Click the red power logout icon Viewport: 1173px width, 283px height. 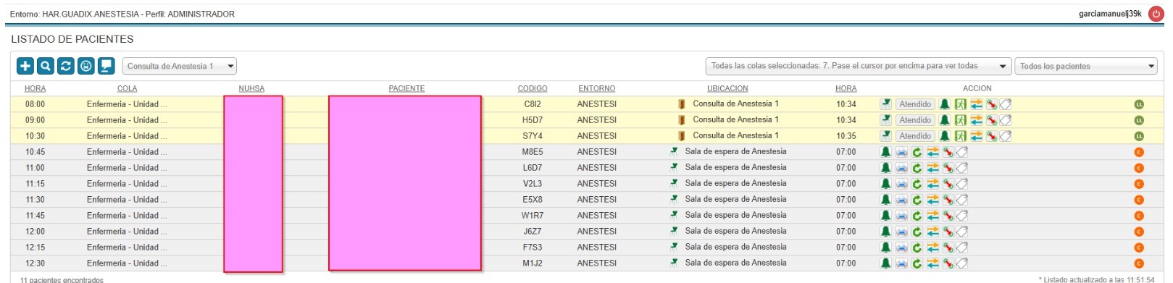1156,14
